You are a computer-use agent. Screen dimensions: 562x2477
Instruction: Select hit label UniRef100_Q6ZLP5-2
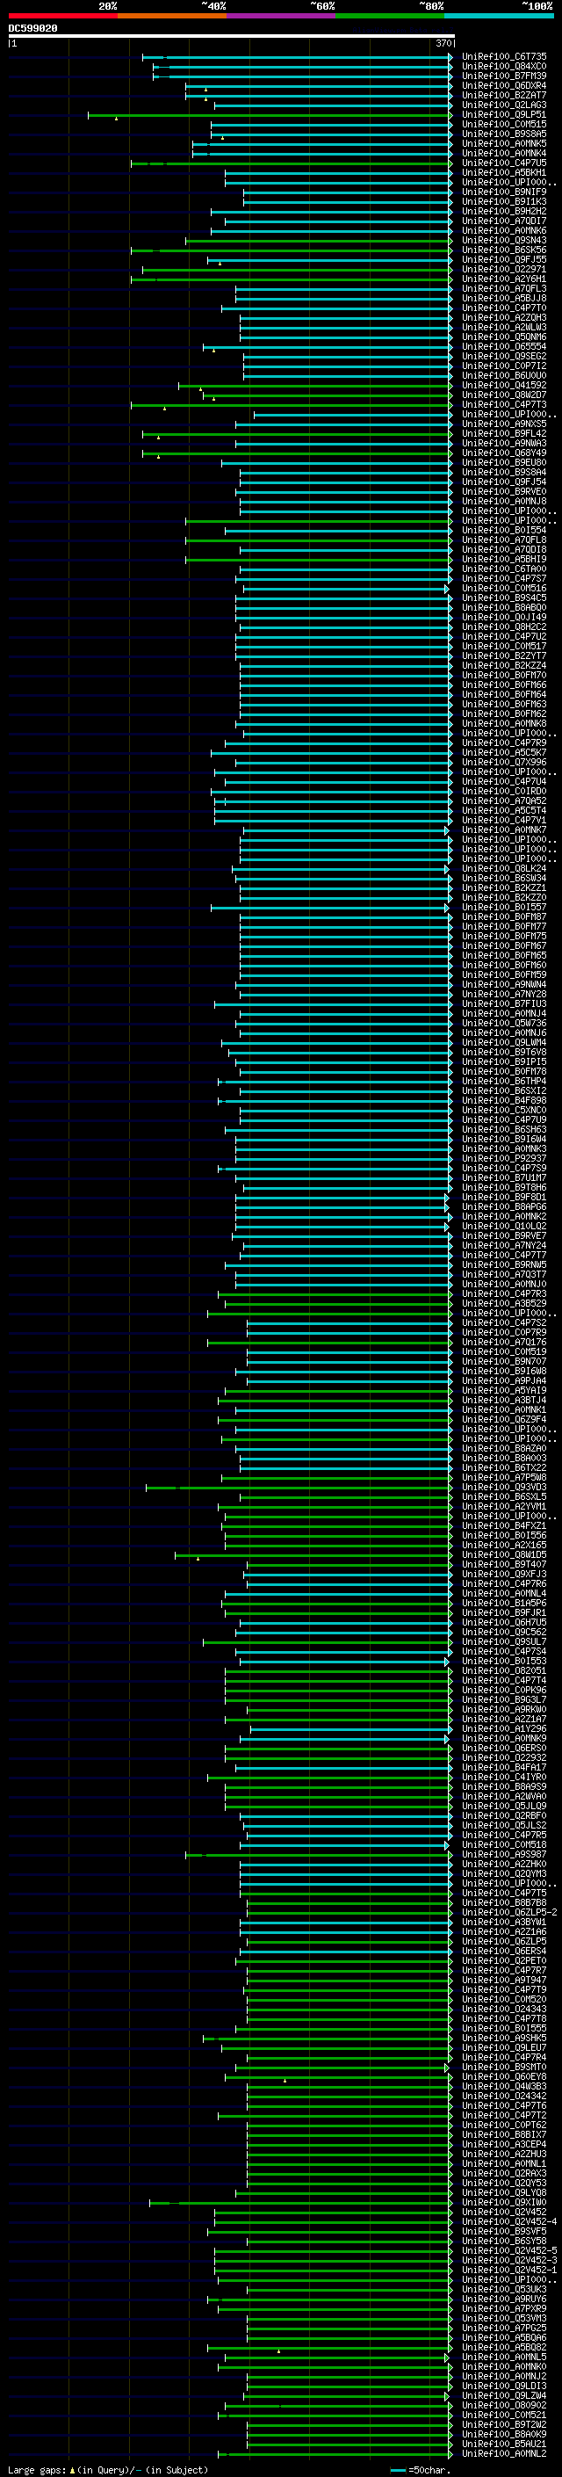click(509, 1913)
